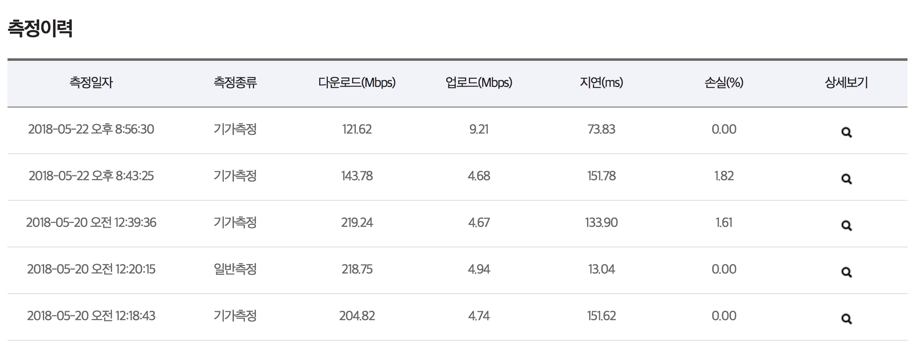915x354 pixels.
Task: Click magnifier icon for the 12:18:43 row
Action: tap(846, 319)
